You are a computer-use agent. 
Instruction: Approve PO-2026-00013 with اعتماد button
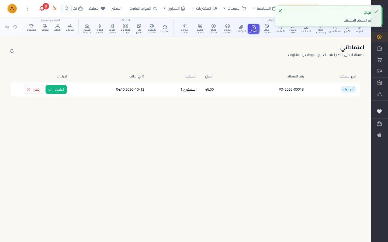point(56,89)
